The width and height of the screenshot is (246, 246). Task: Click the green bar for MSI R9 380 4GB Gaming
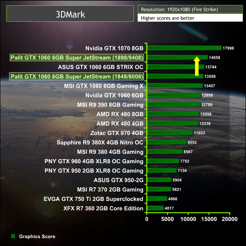tap(165, 152)
